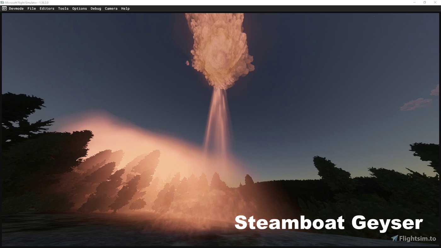Image resolution: width=441 pixels, height=248 pixels.
Task: Click the steam cloud atop the geyser
Action: [219, 50]
